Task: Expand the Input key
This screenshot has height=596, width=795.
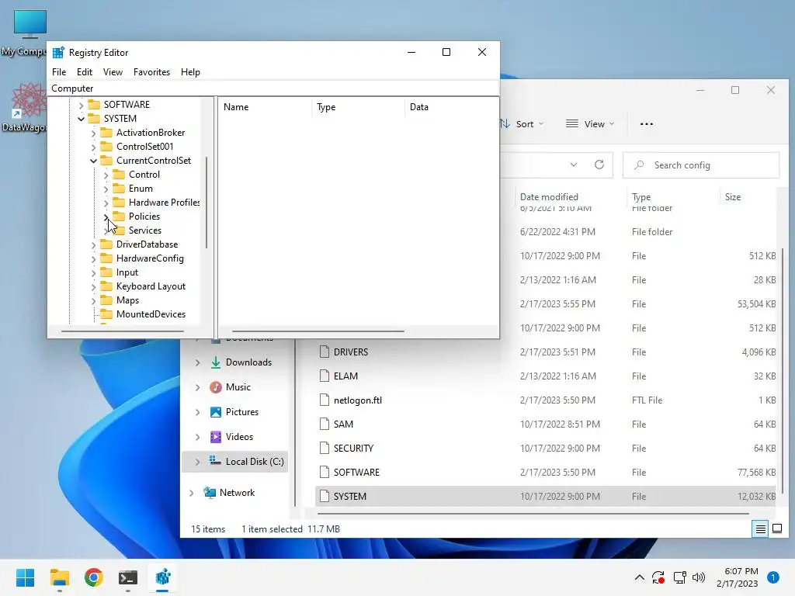Action: pyautogui.click(x=93, y=272)
